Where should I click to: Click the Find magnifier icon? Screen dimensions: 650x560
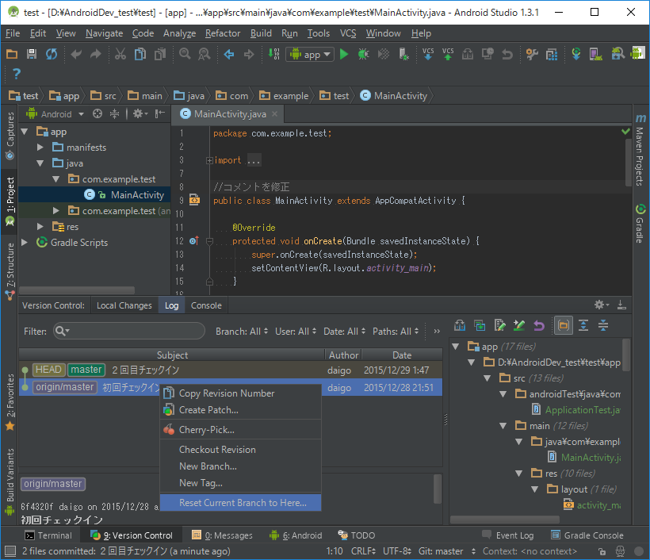pyautogui.click(x=185, y=54)
